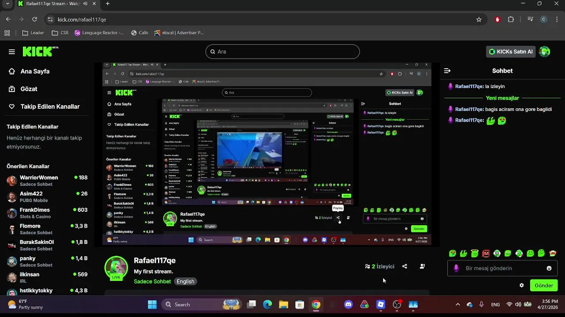Image resolution: width=565 pixels, height=317 pixels.
Task: Open the FrankDimes recommended channel
Action: 47,213
